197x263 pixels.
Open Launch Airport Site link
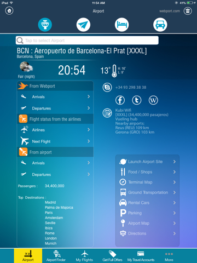147,162
